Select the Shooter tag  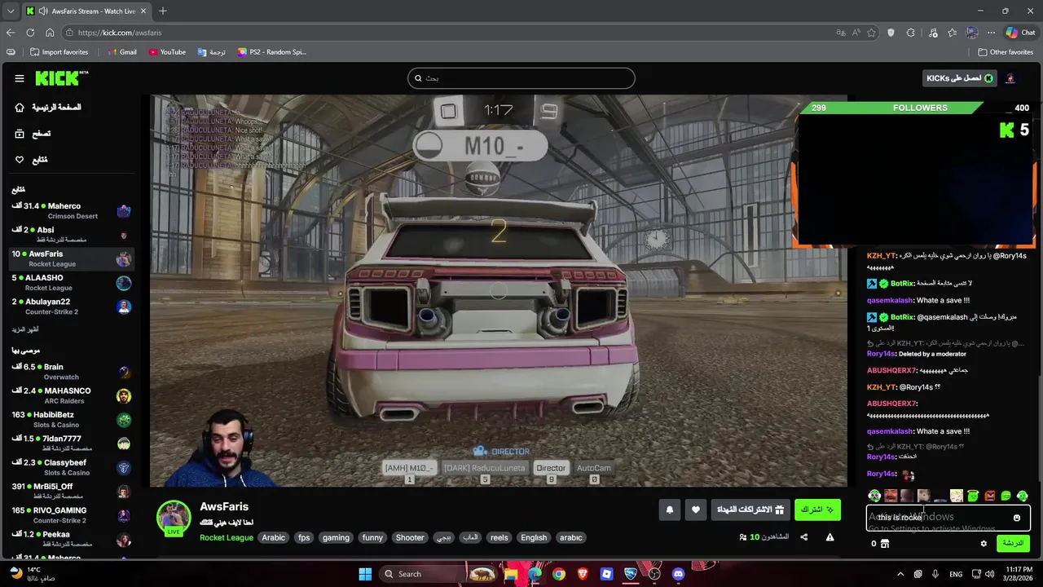click(x=410, y=538)
